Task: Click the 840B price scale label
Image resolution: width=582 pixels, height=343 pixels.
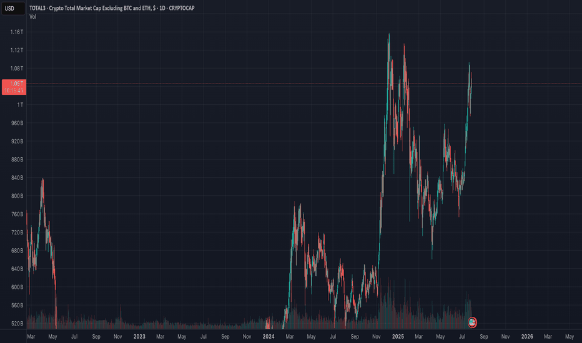Action: click(17, 178)
